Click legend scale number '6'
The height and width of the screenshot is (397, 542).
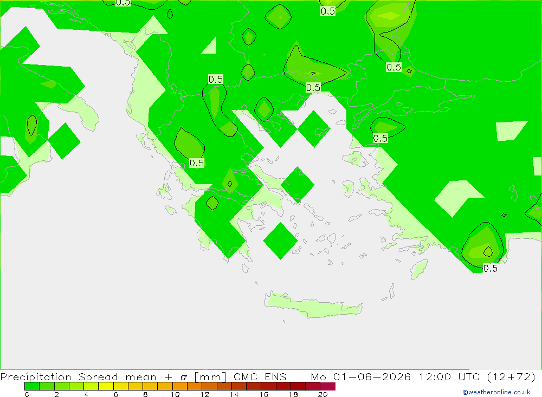[116, 394]
